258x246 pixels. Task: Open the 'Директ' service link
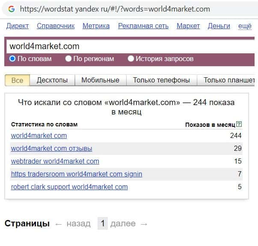pyautogui.click(x=18, y=26)
